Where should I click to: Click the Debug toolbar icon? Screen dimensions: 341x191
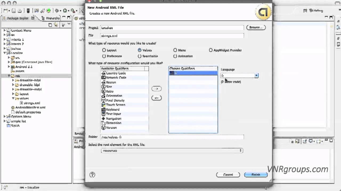point(56,11)
